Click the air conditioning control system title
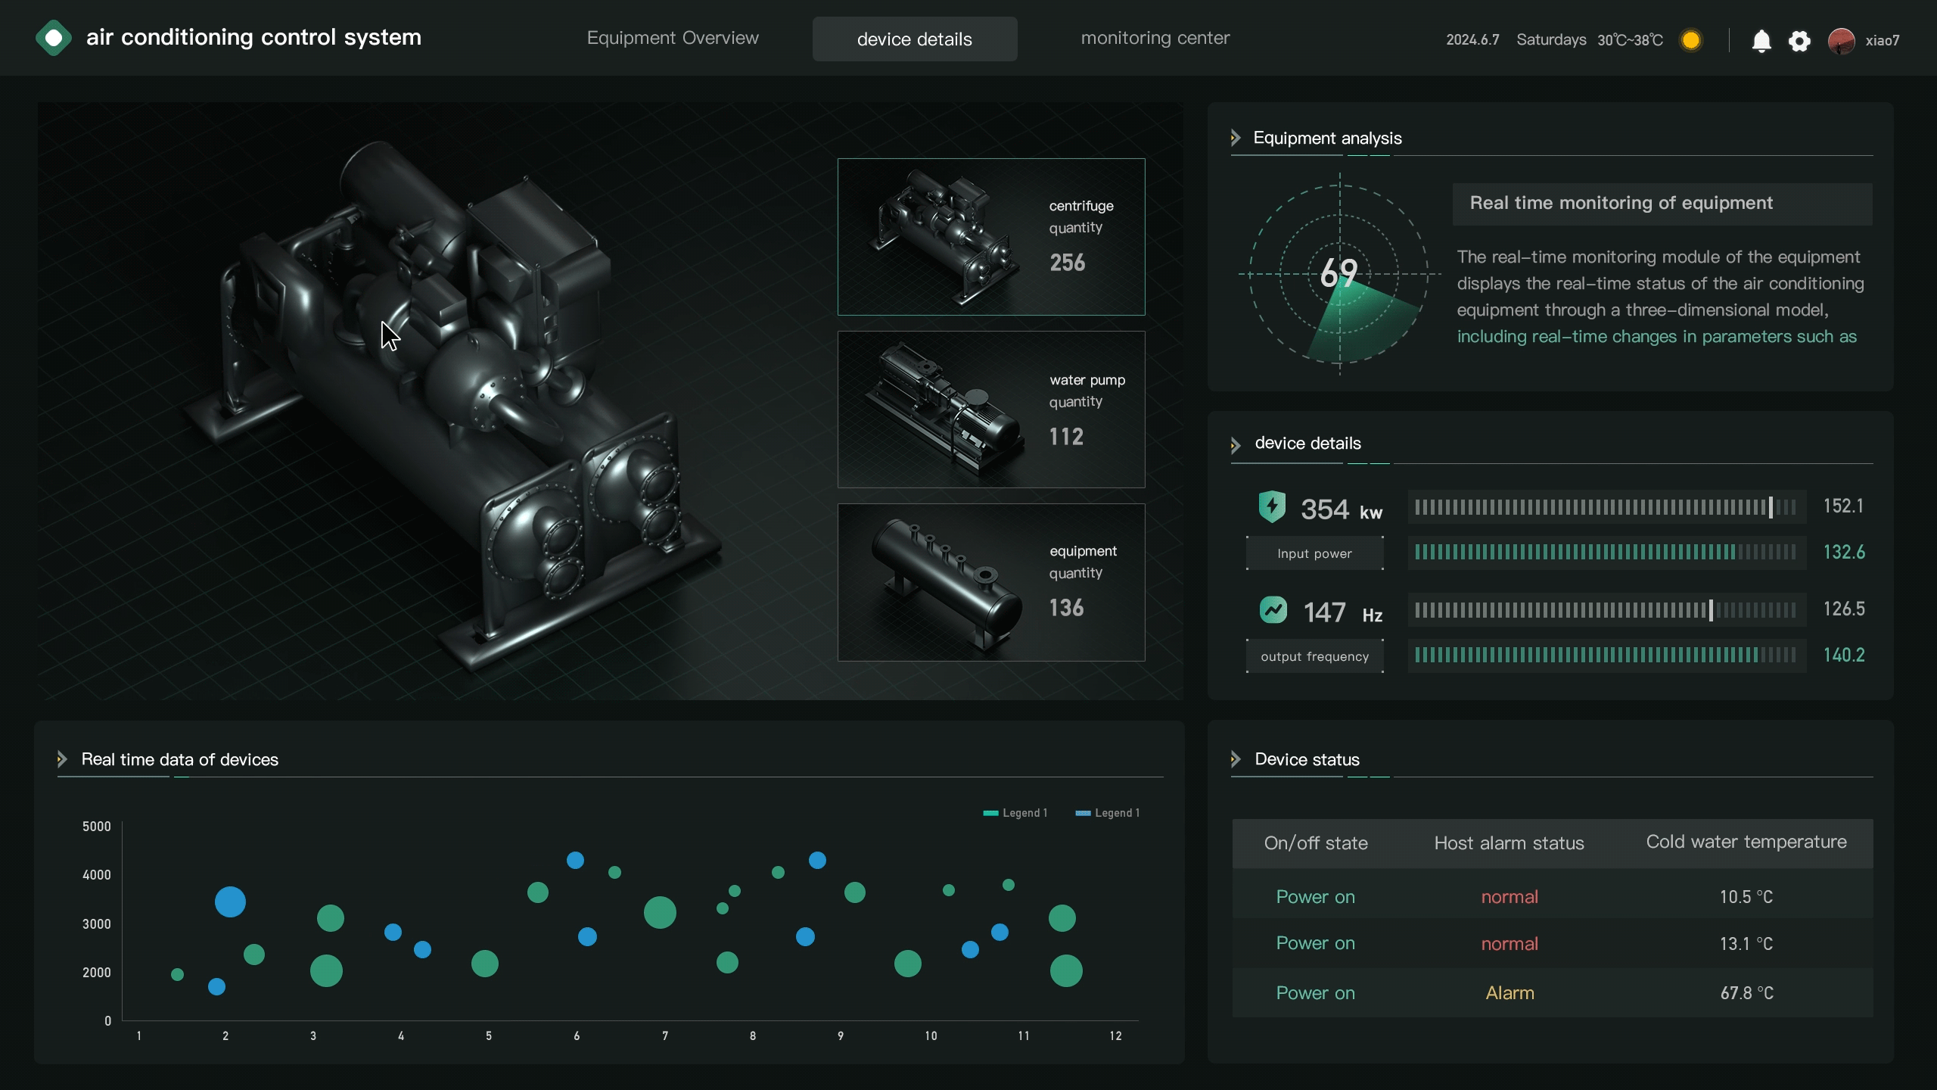 [253, 37]
